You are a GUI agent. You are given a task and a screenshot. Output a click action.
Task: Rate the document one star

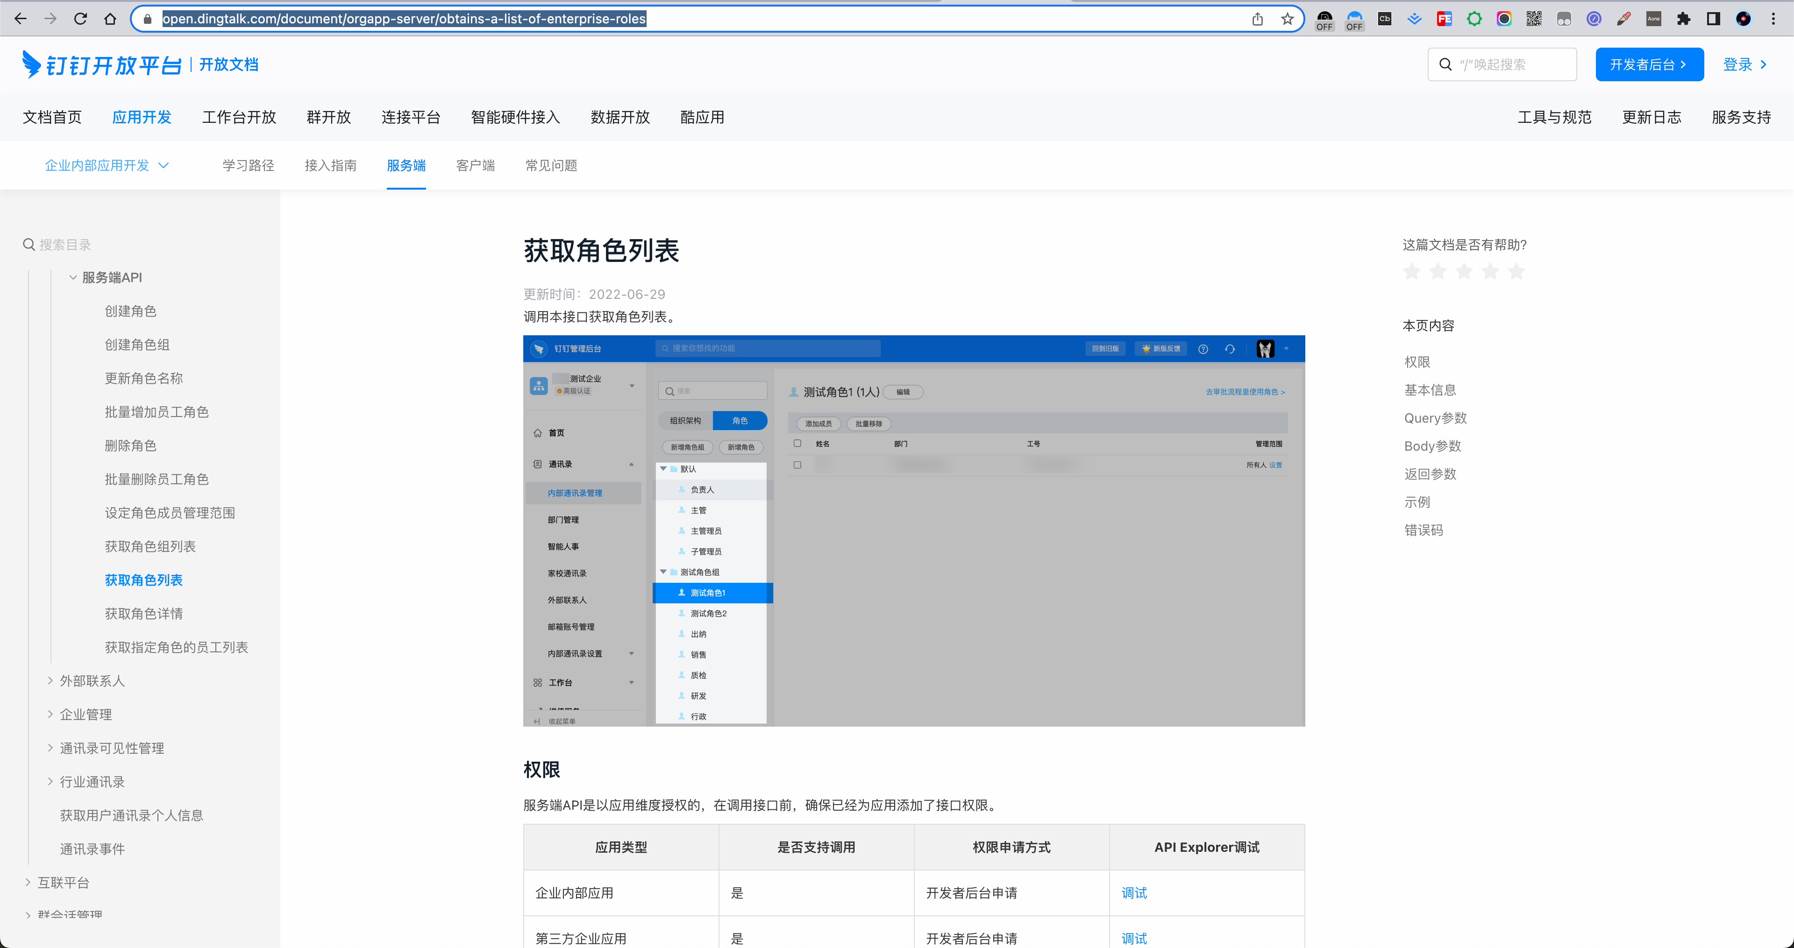(1412, 271)
